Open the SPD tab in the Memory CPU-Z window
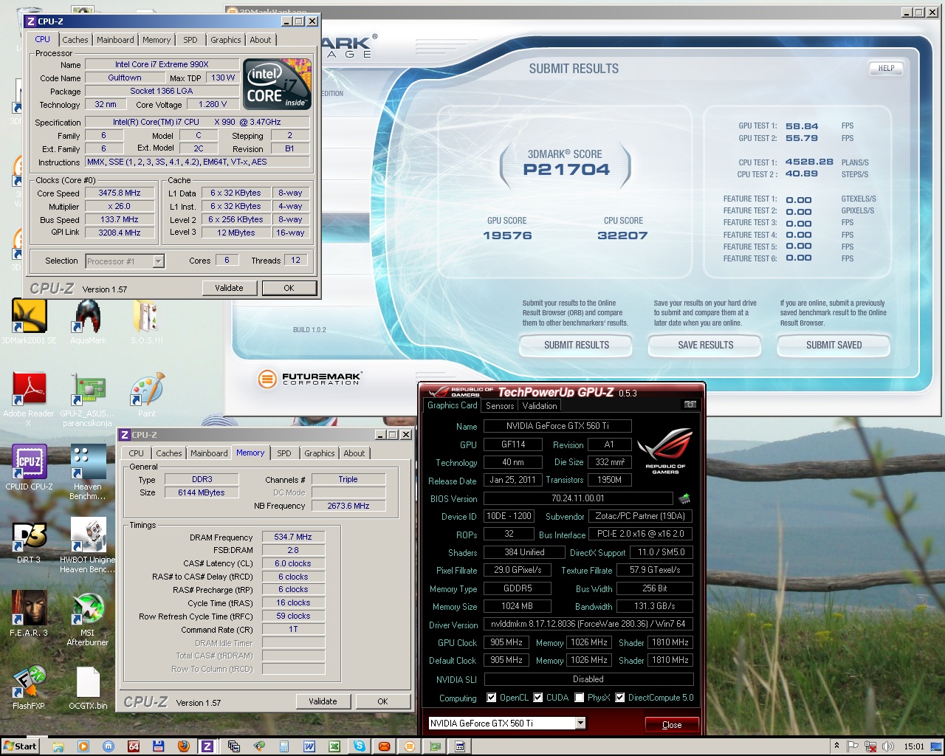This screenshot has height=756, width=945. coord(284,453)
